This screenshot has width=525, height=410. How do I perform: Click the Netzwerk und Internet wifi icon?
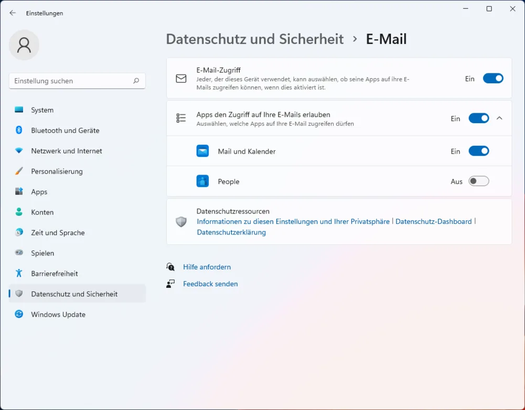point(19,150)
